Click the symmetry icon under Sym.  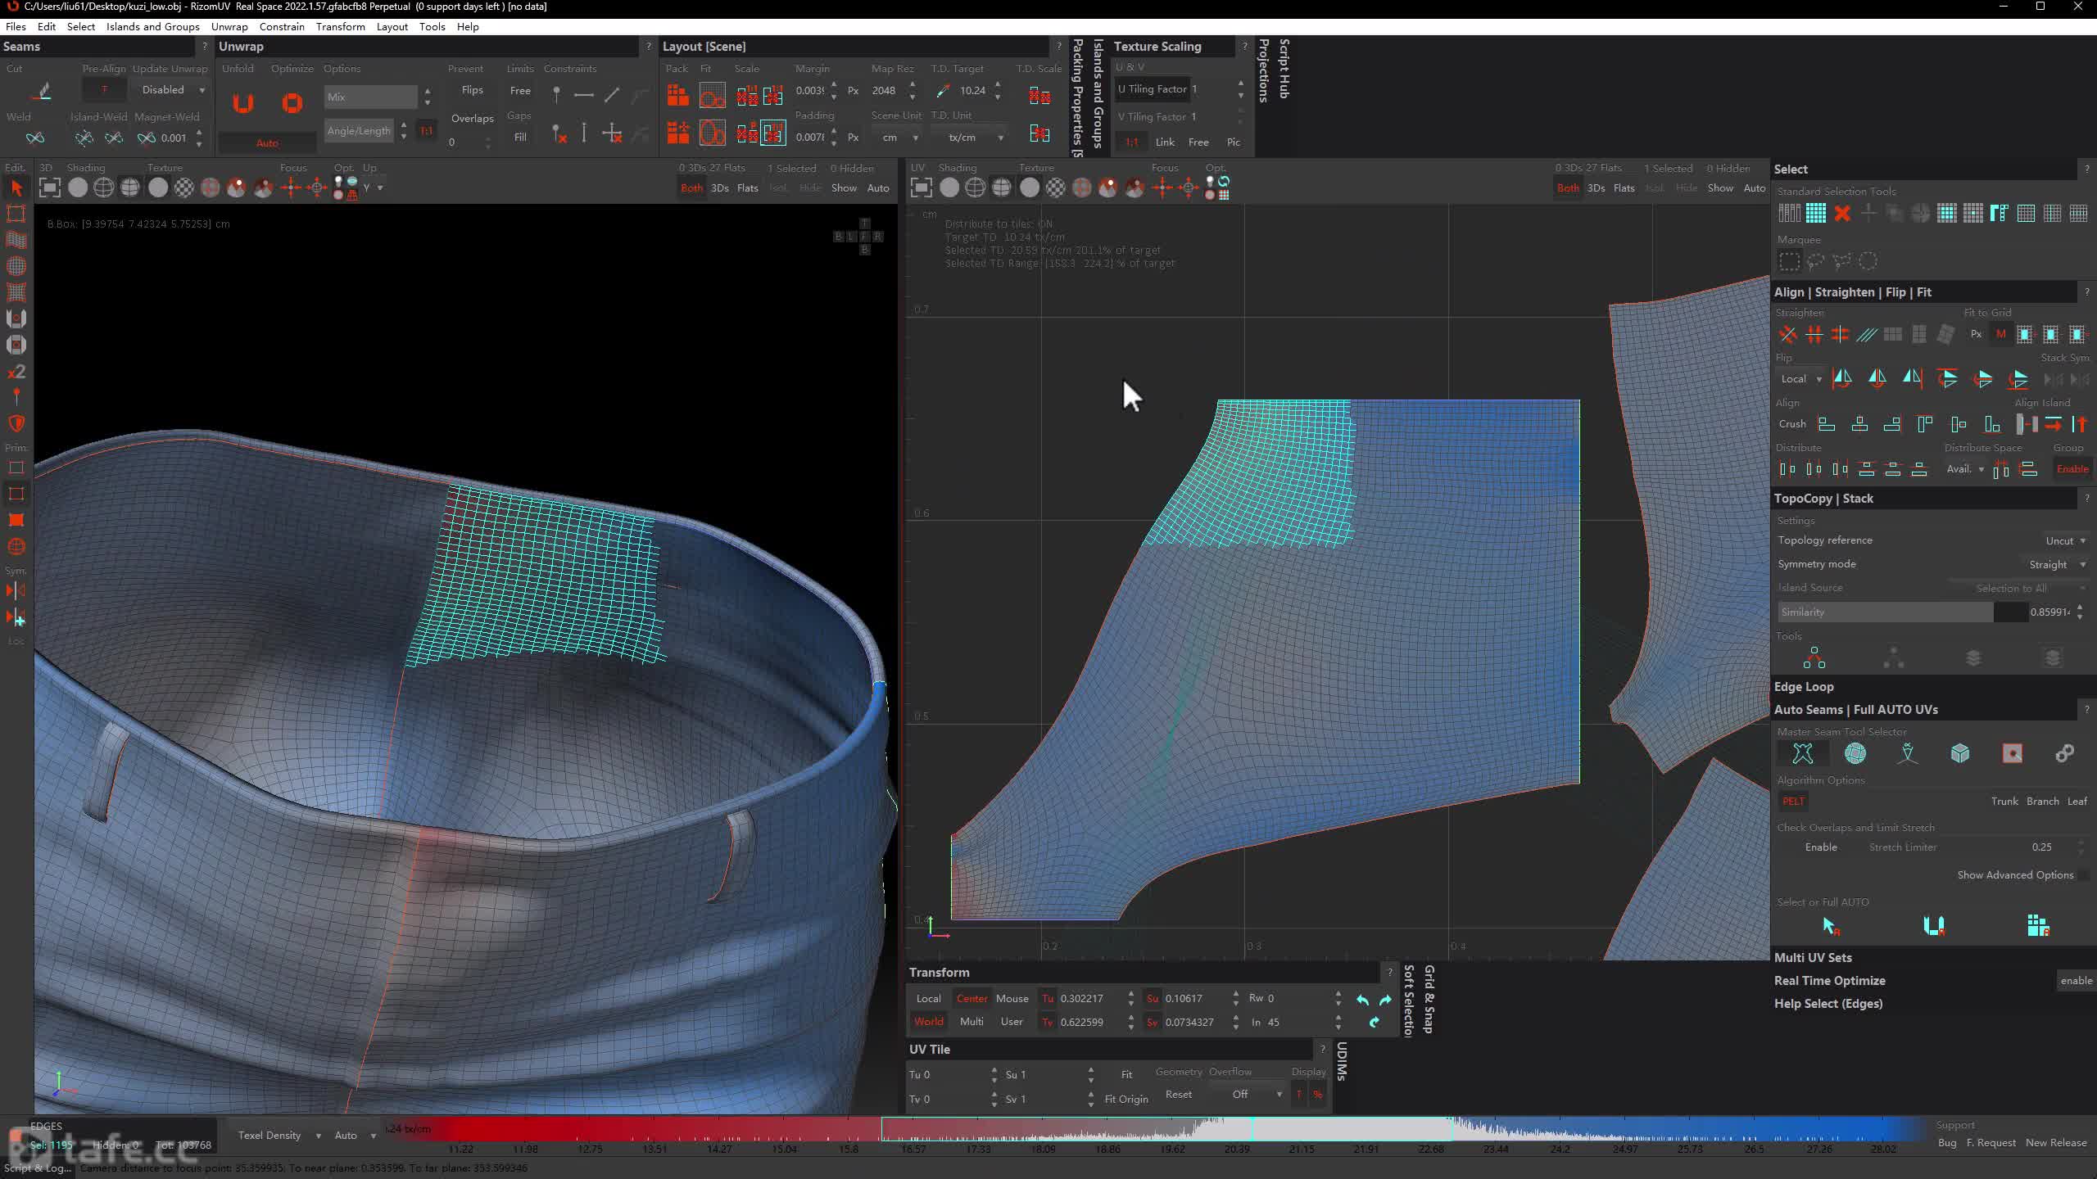(16, 590)
